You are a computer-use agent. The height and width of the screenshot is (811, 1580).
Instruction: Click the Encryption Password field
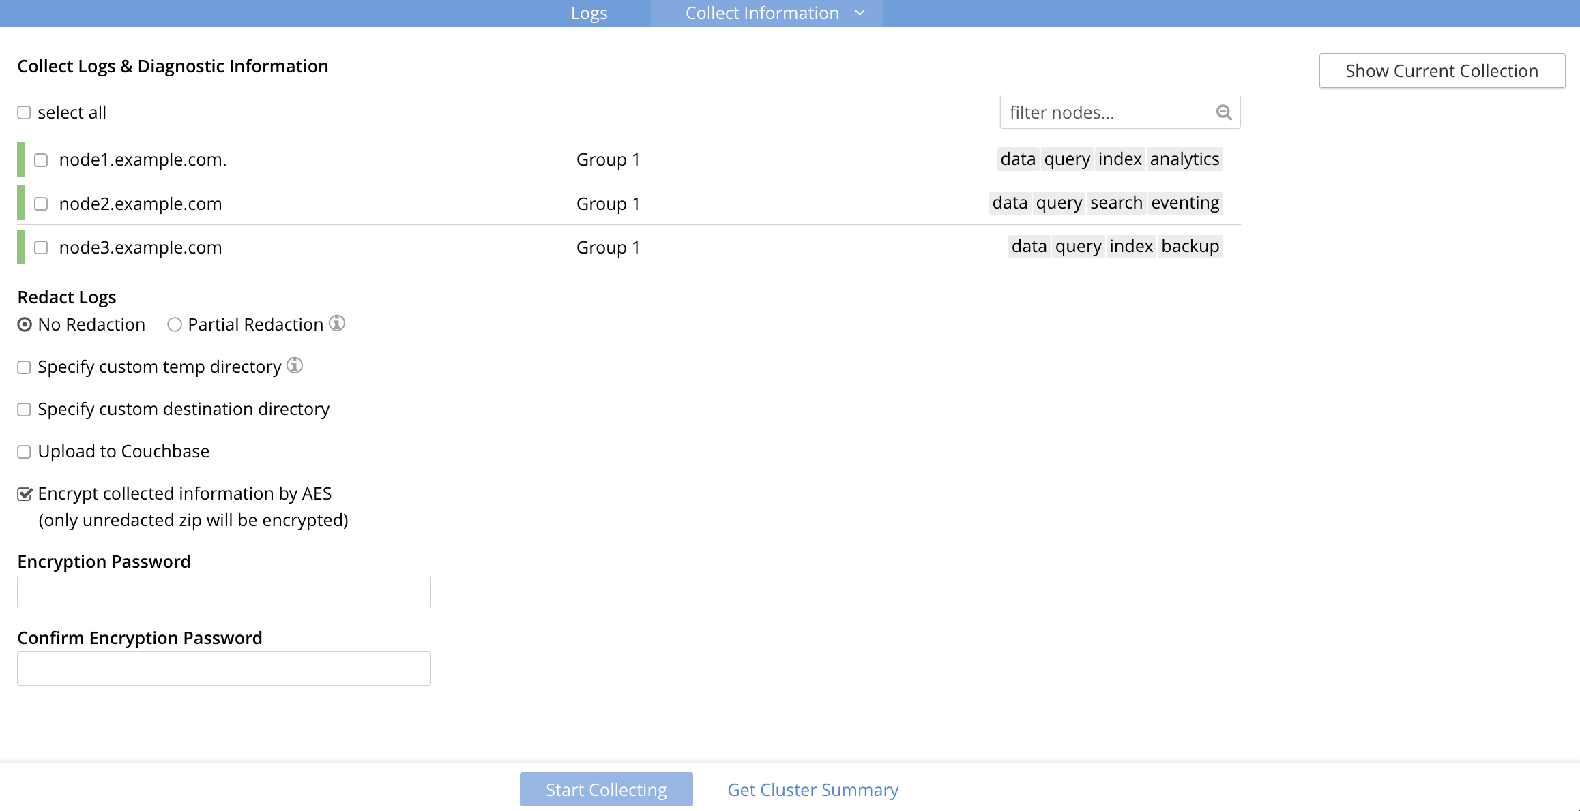[x=224, y=592]
